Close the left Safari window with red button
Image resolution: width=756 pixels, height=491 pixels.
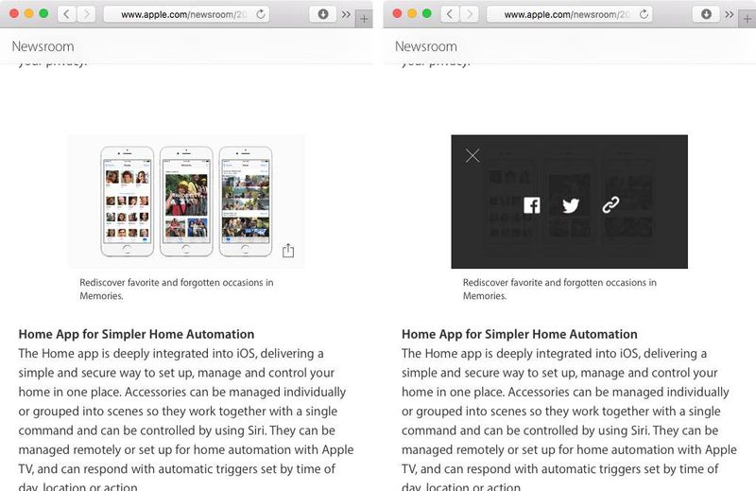click(14, 13)
